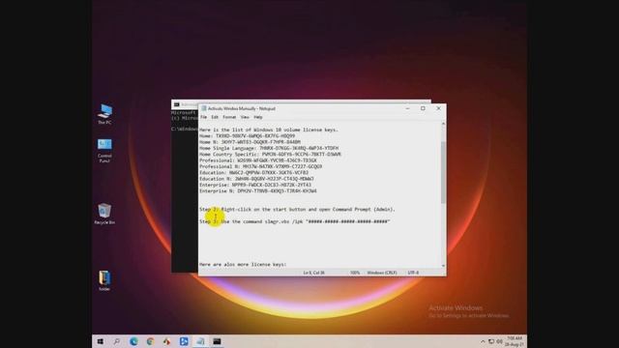Click the 'Professional:' license key line
This screenshot has height=348, width=619.
pos(258,160)
